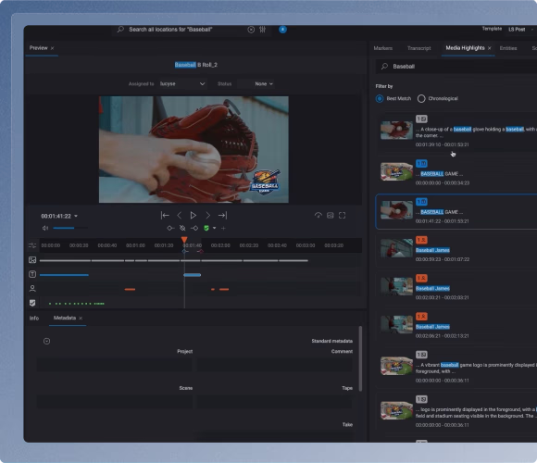Open the 'A vibrant baseball game logo' highlight

pos(456,368)
